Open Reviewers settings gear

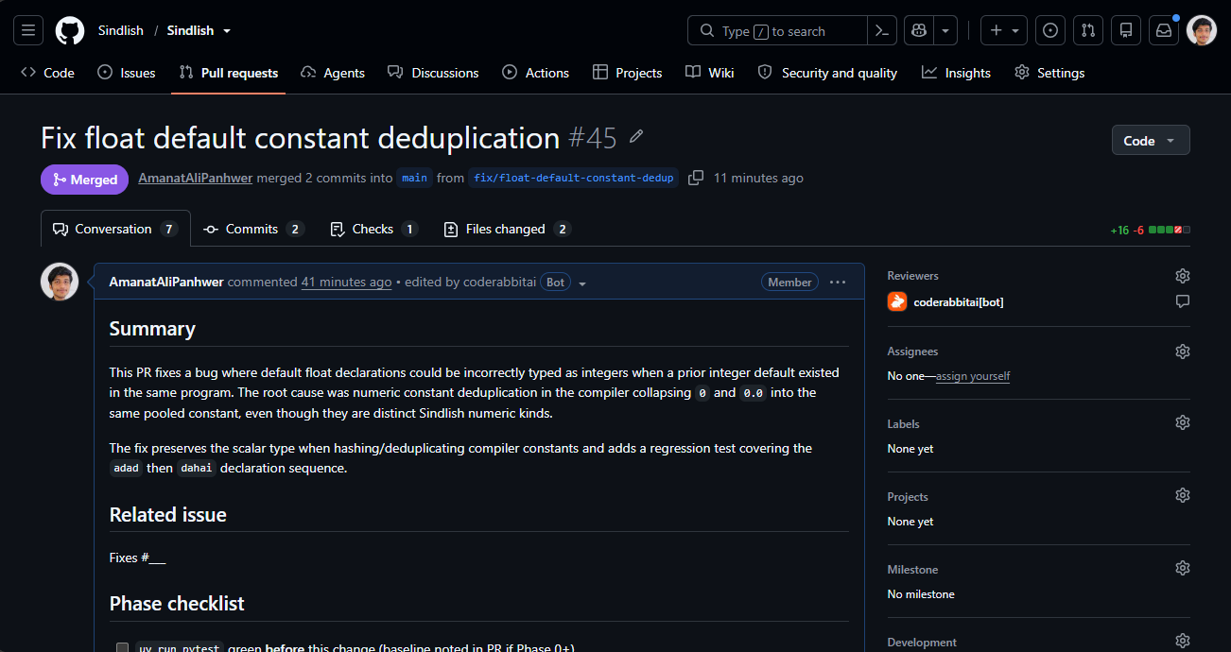[1182, 276]
